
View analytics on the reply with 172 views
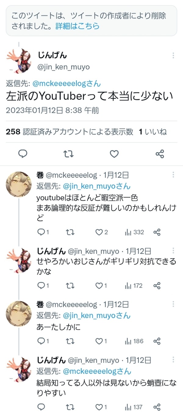pyautogui.click(x=134, y=286)
